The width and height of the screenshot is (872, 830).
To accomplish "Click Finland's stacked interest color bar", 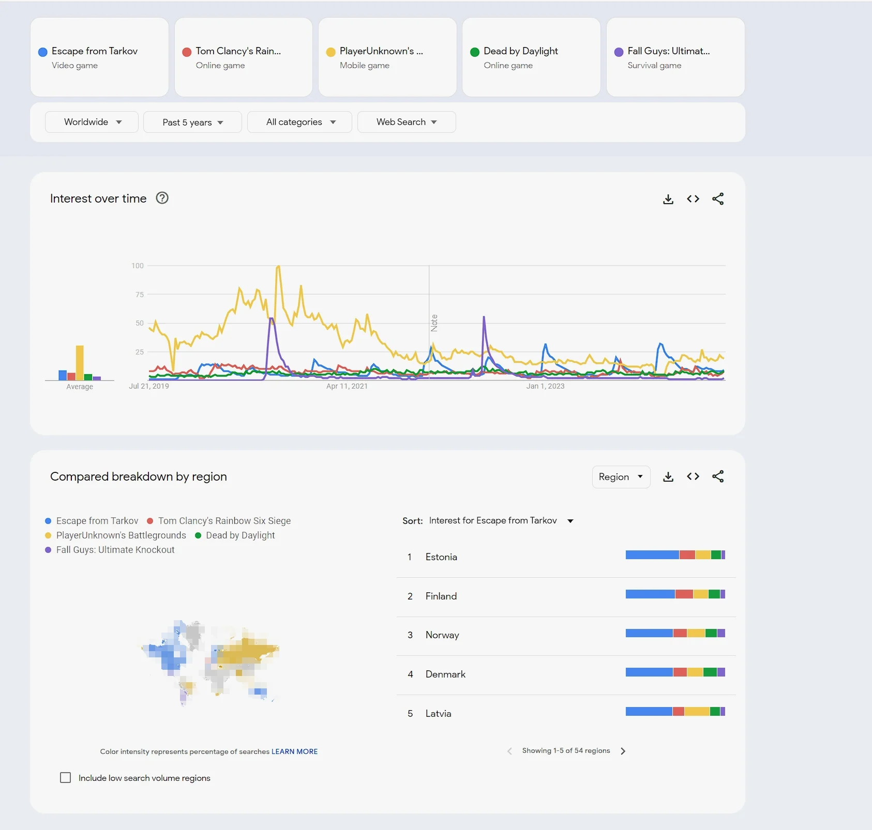I will (675, 594).
